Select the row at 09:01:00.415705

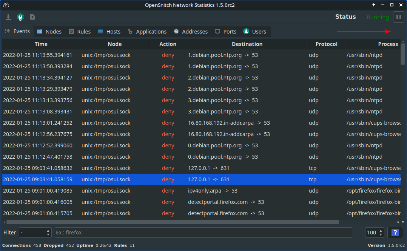click(201, 213)
